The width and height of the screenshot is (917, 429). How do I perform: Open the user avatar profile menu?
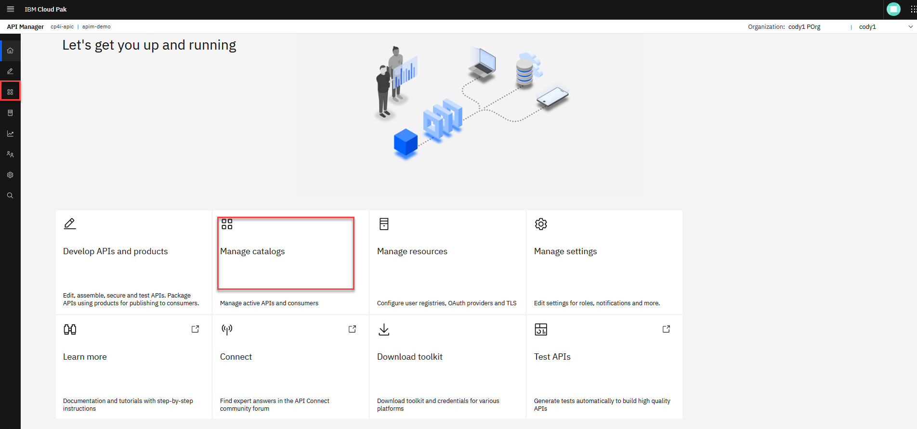(x=893, y=9)
